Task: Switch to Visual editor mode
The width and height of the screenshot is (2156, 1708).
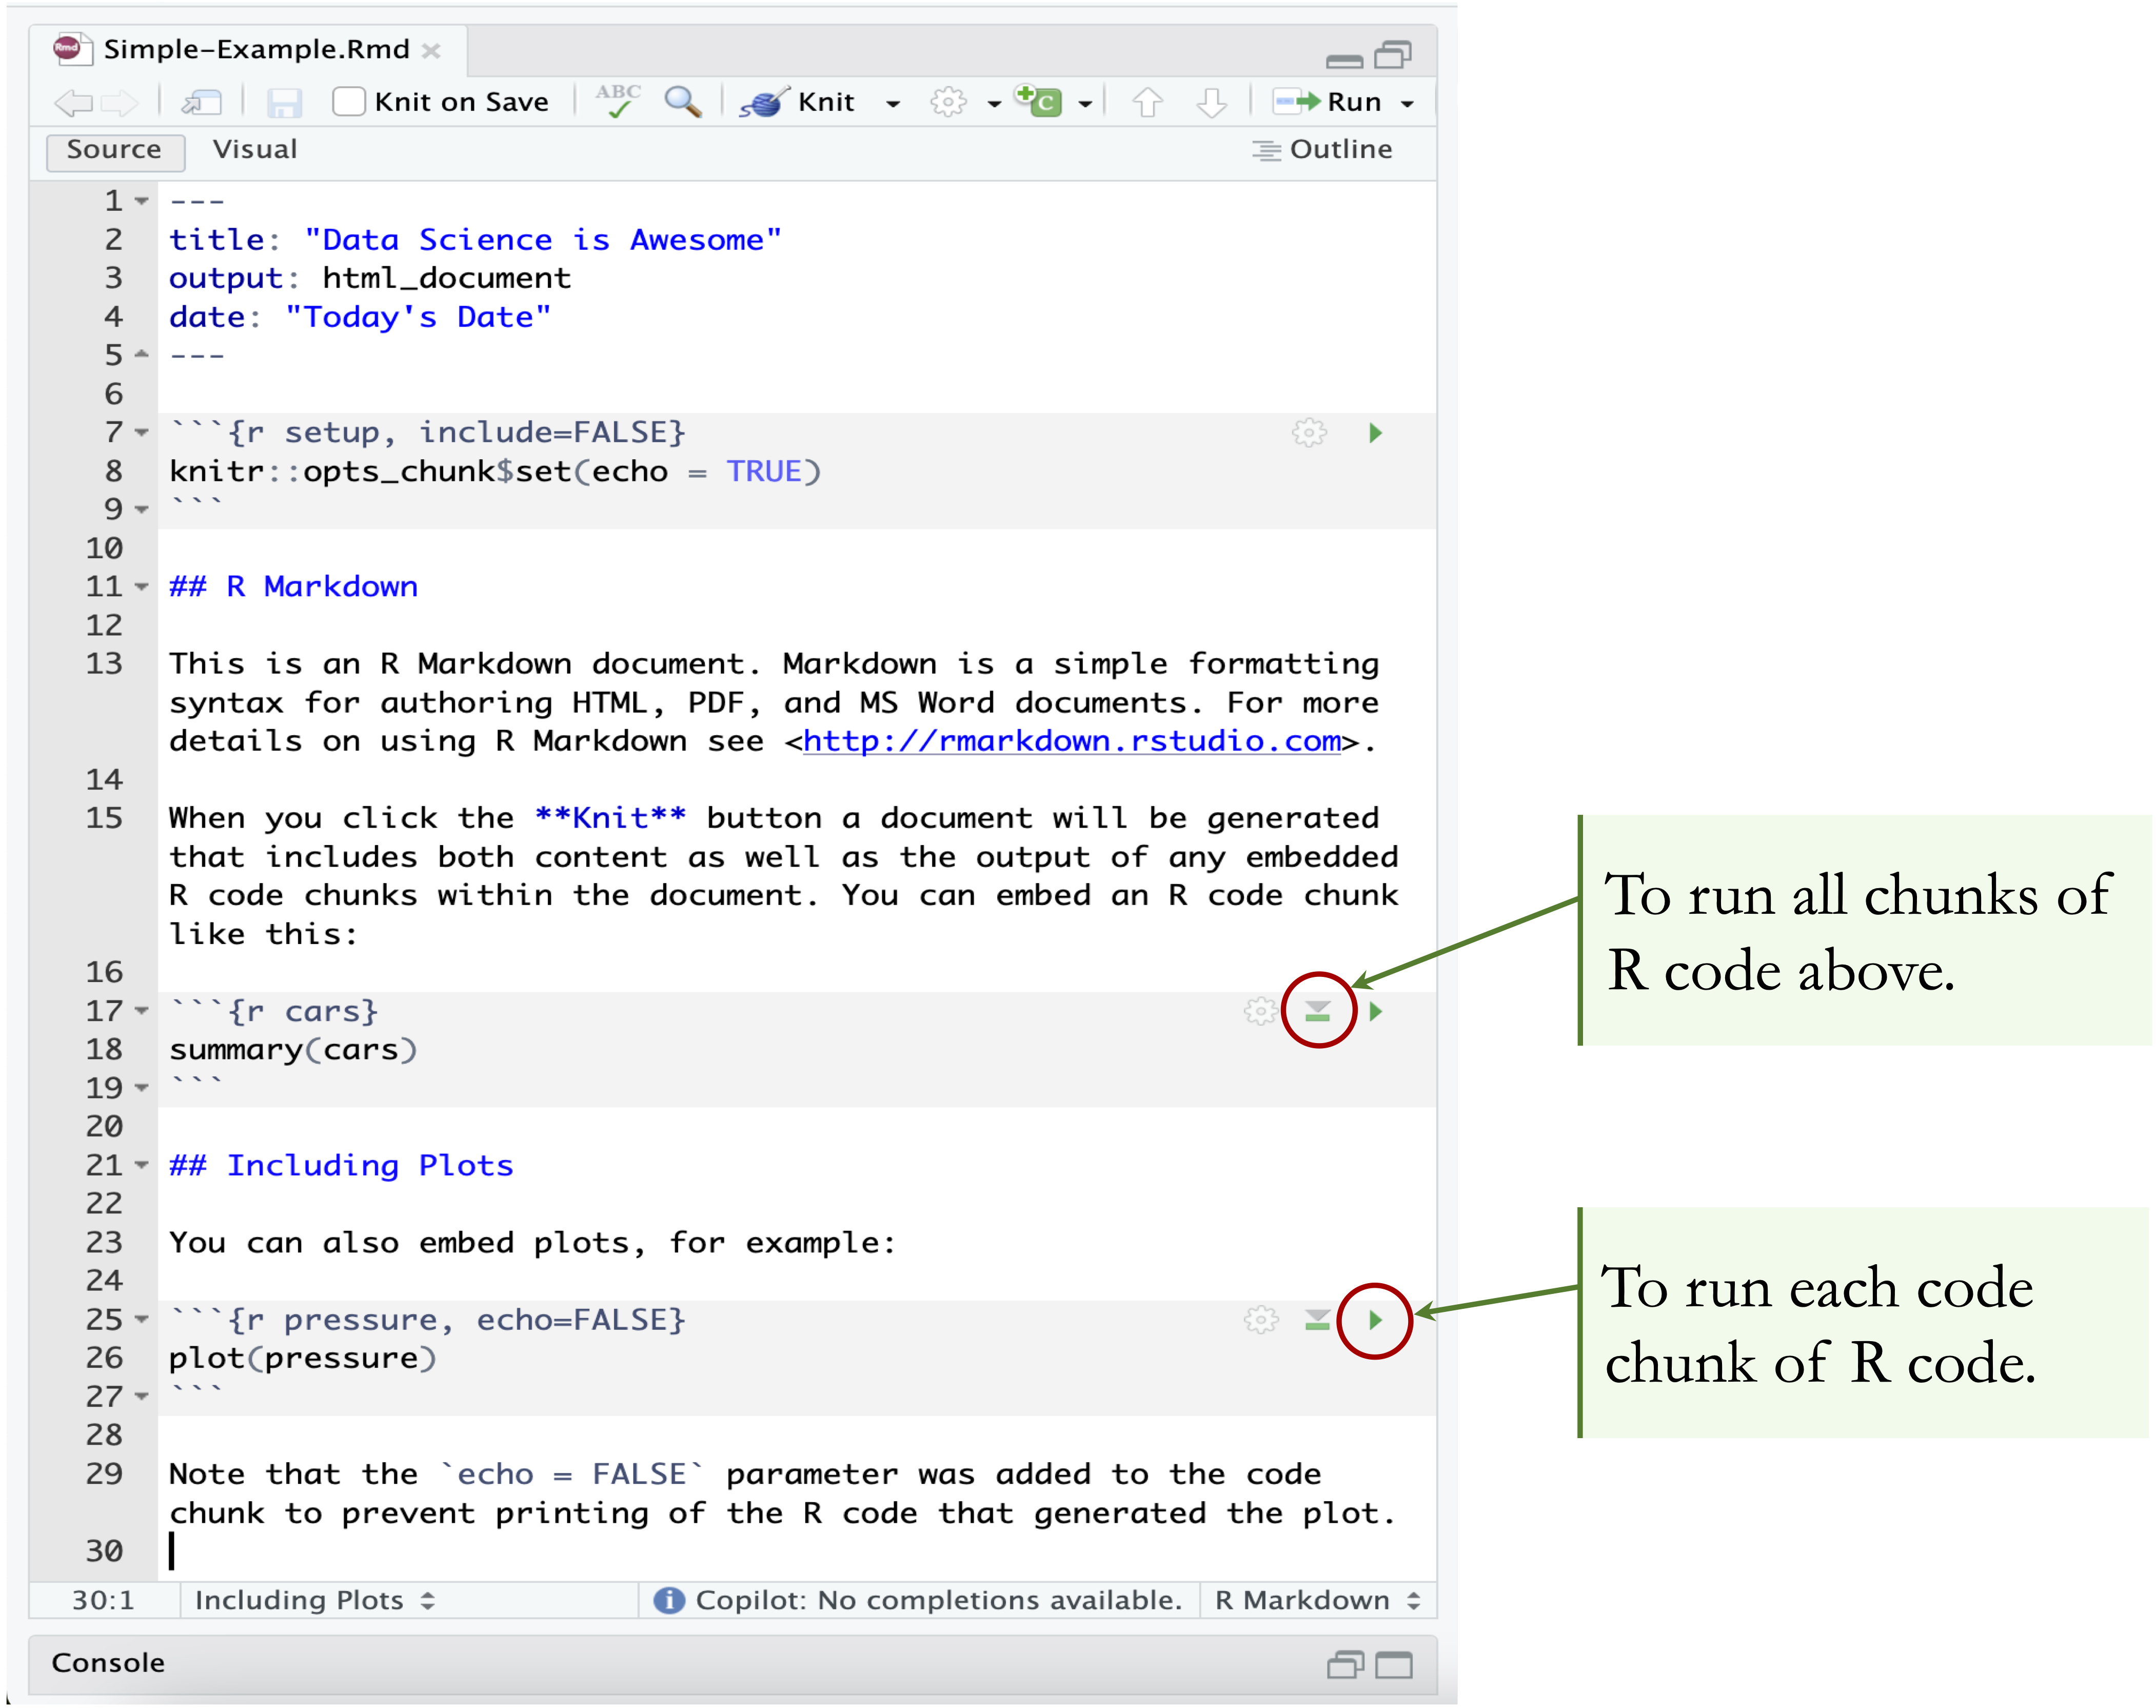Action: click(x=255, y=149)
